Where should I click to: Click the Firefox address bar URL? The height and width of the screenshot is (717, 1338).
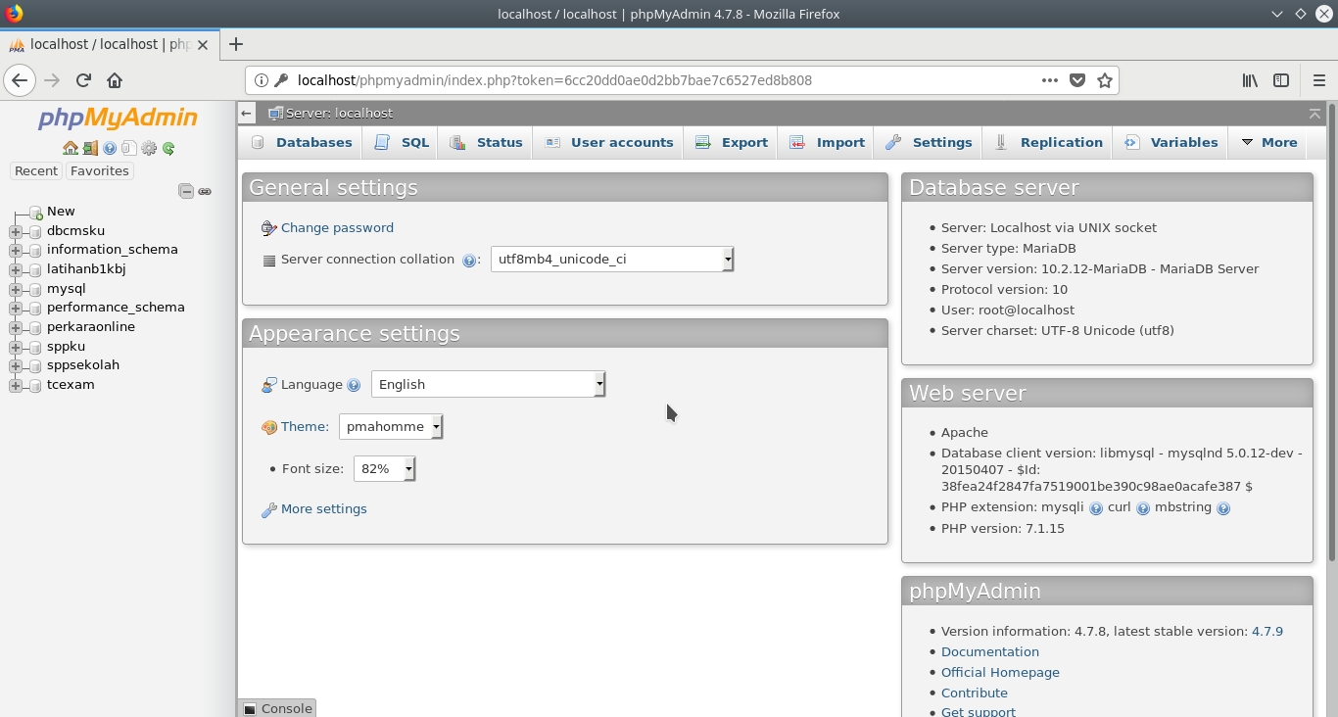point(554,80)
